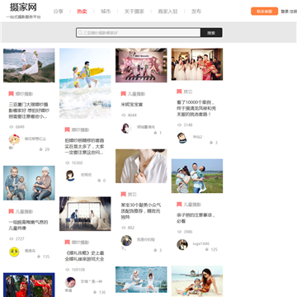The image size is (297, 297).
Task: Click flag icon on the 6849-views card
Action: pyautogui.click(x=12, y=94)
